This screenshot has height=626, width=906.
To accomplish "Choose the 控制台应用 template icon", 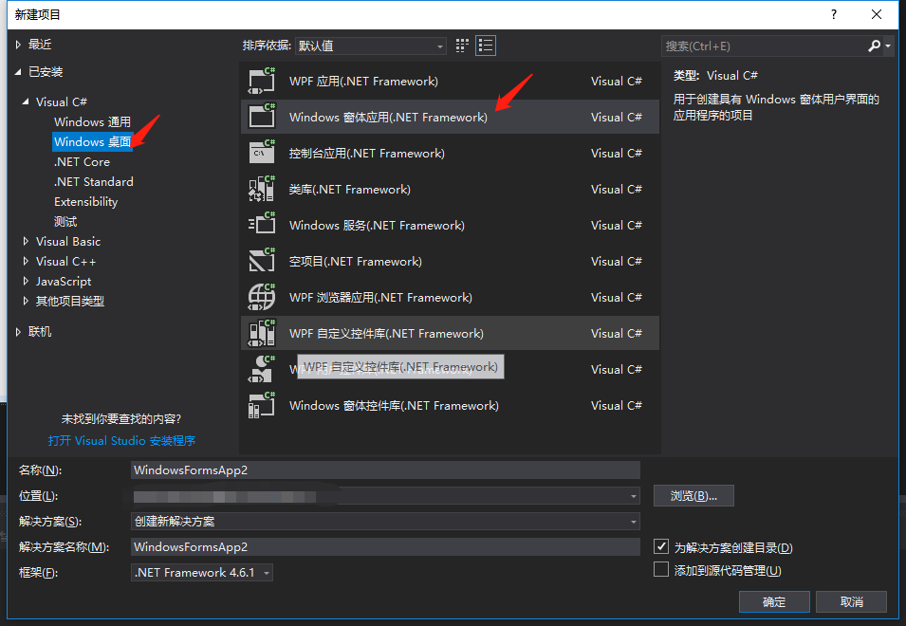I will [262, 153].
